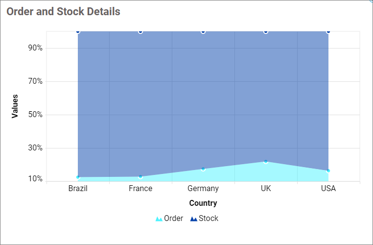The height and width of the screenshot is (245, 373).
Task: Click the Values axis title
Action: click(x=15, y=106)
